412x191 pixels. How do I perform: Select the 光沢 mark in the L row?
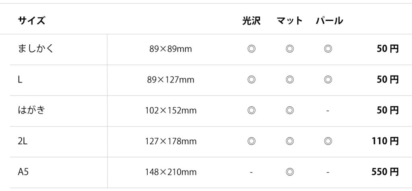tap(251, 79)
